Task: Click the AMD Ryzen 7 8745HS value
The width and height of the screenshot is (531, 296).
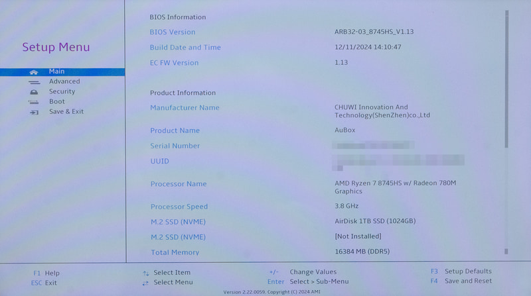Action: pyautogui.click(x=396, y=187)
